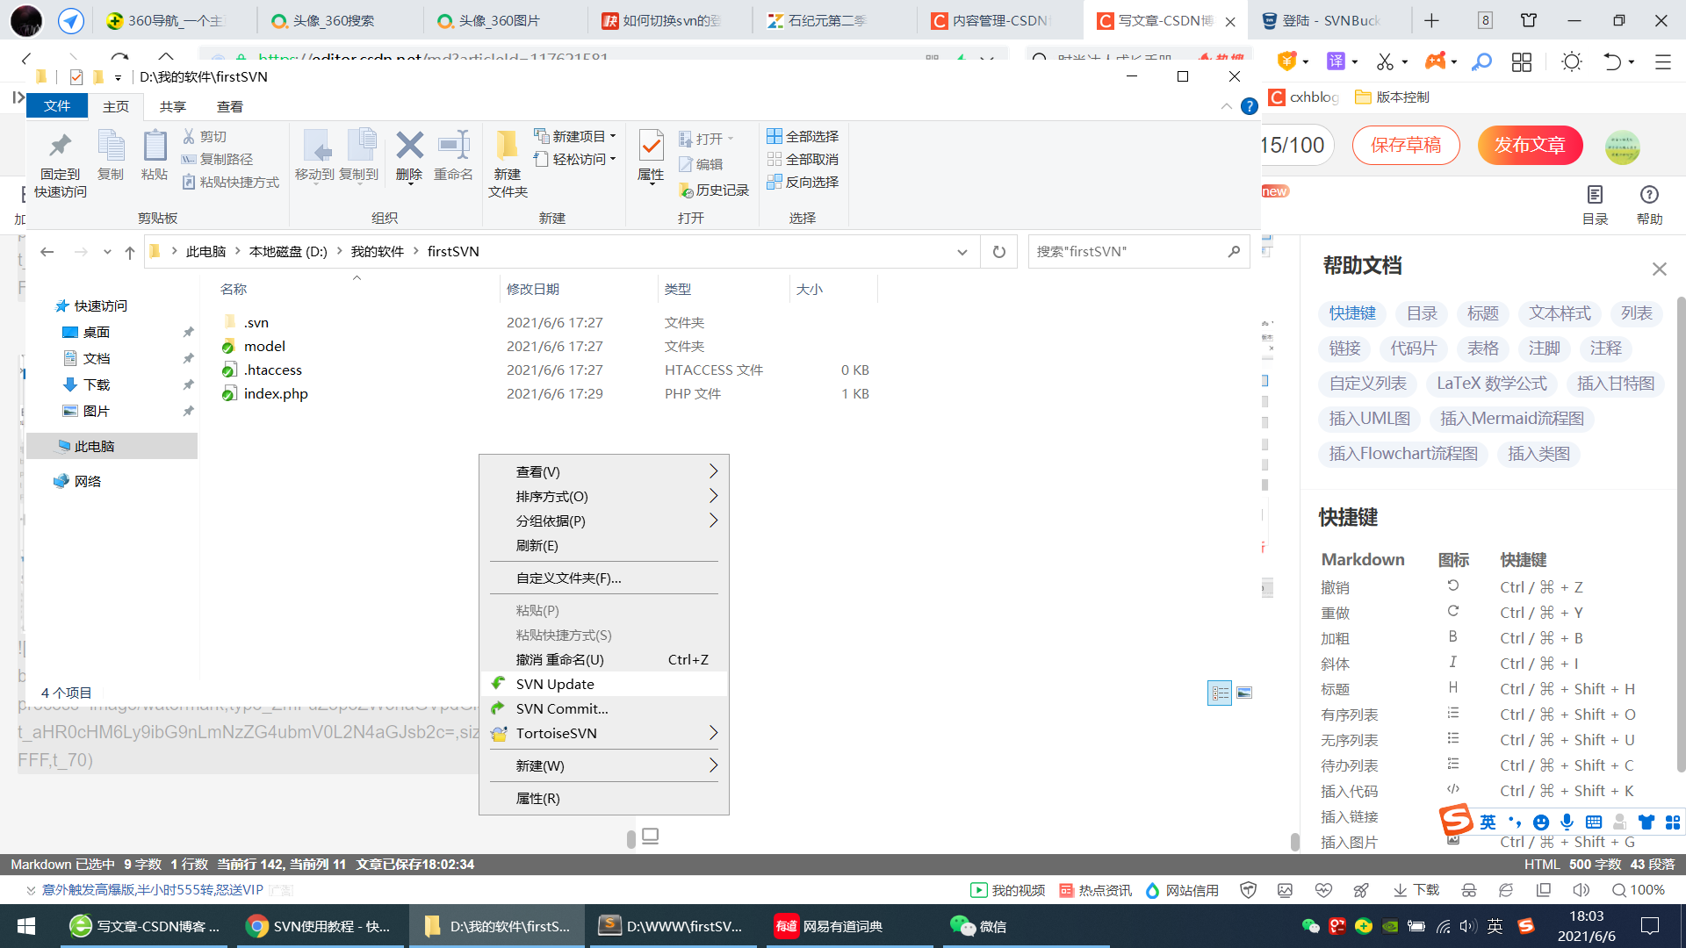Open the address bar history dropdown
Image resolution: width=1686 pixels, height=948 pixels.
pyautogui.click(x=962, y=252)
